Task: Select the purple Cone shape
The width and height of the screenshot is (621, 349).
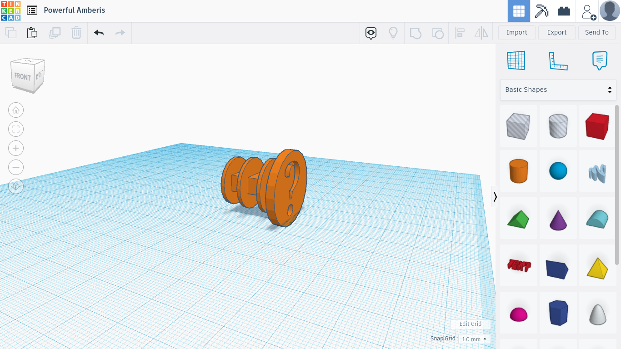Action: coord(558,219)
